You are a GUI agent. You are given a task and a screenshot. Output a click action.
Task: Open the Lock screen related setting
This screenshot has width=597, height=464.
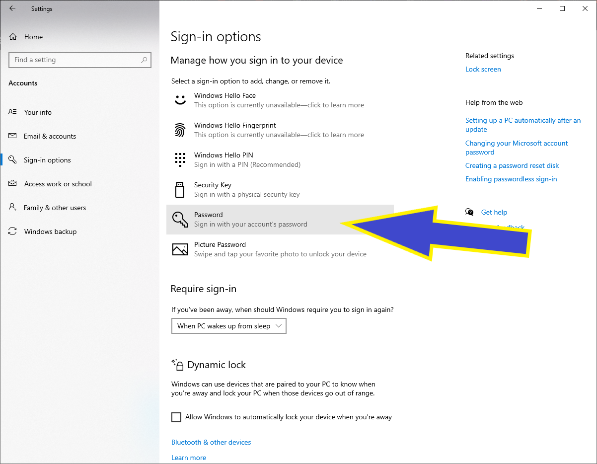tap(483, 70)
